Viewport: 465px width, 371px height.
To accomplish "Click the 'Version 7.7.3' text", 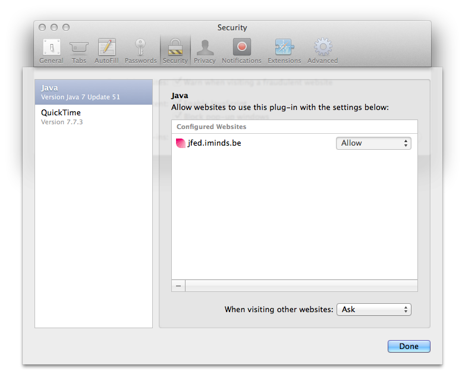I will point(62,122).
